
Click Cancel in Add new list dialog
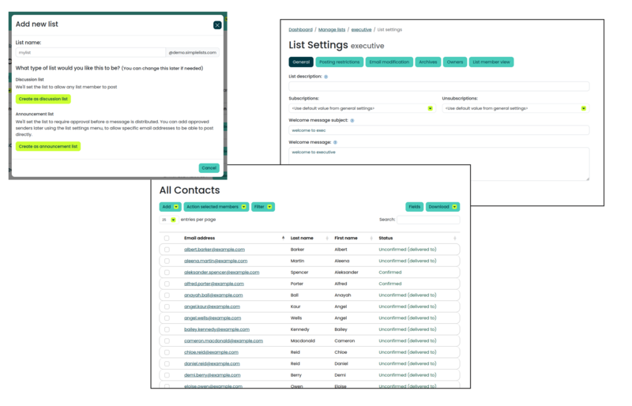click(x=209, y=167)
